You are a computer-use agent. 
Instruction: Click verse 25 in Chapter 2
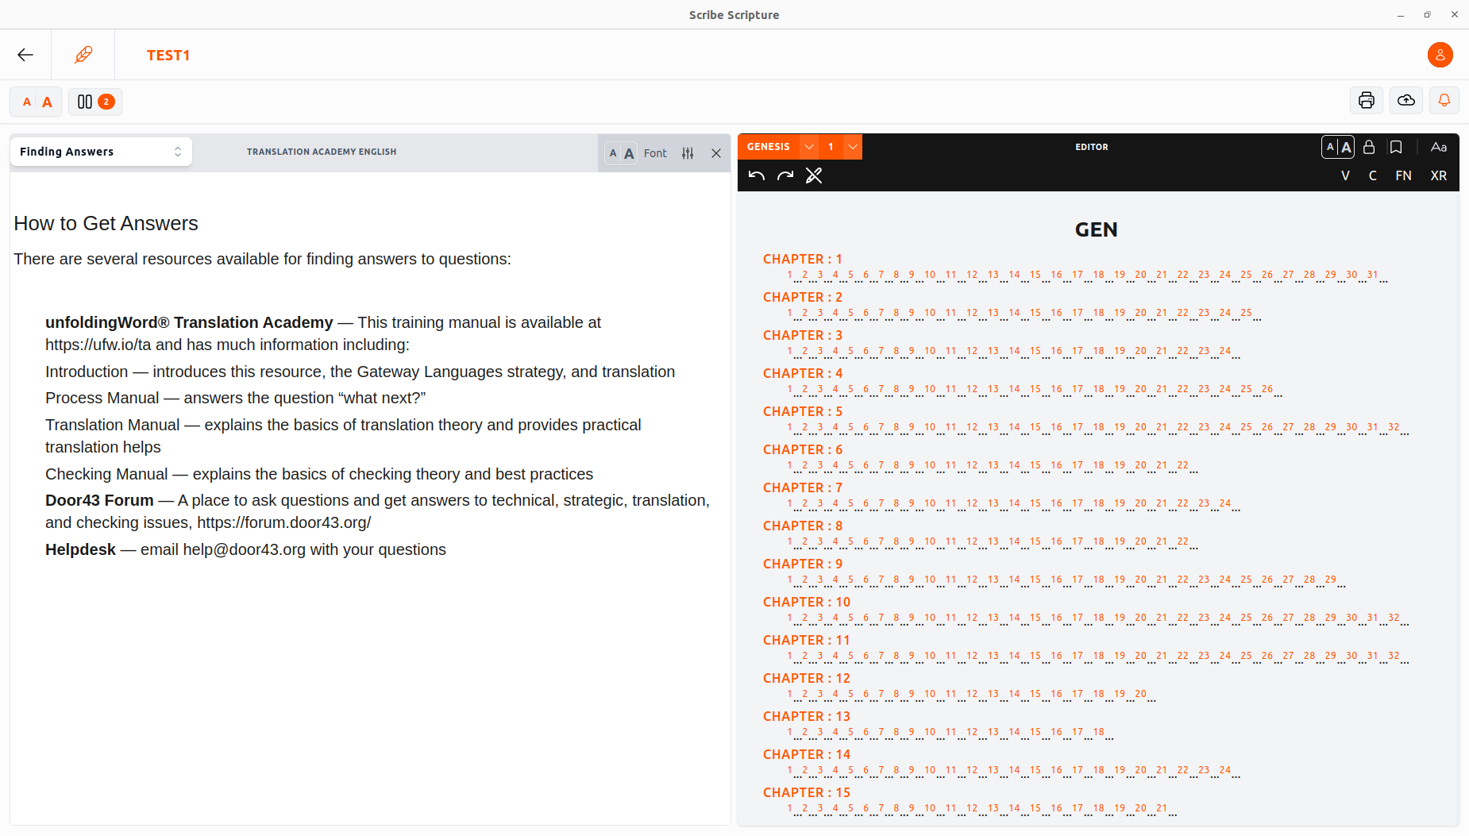[x=1246, y=313]
